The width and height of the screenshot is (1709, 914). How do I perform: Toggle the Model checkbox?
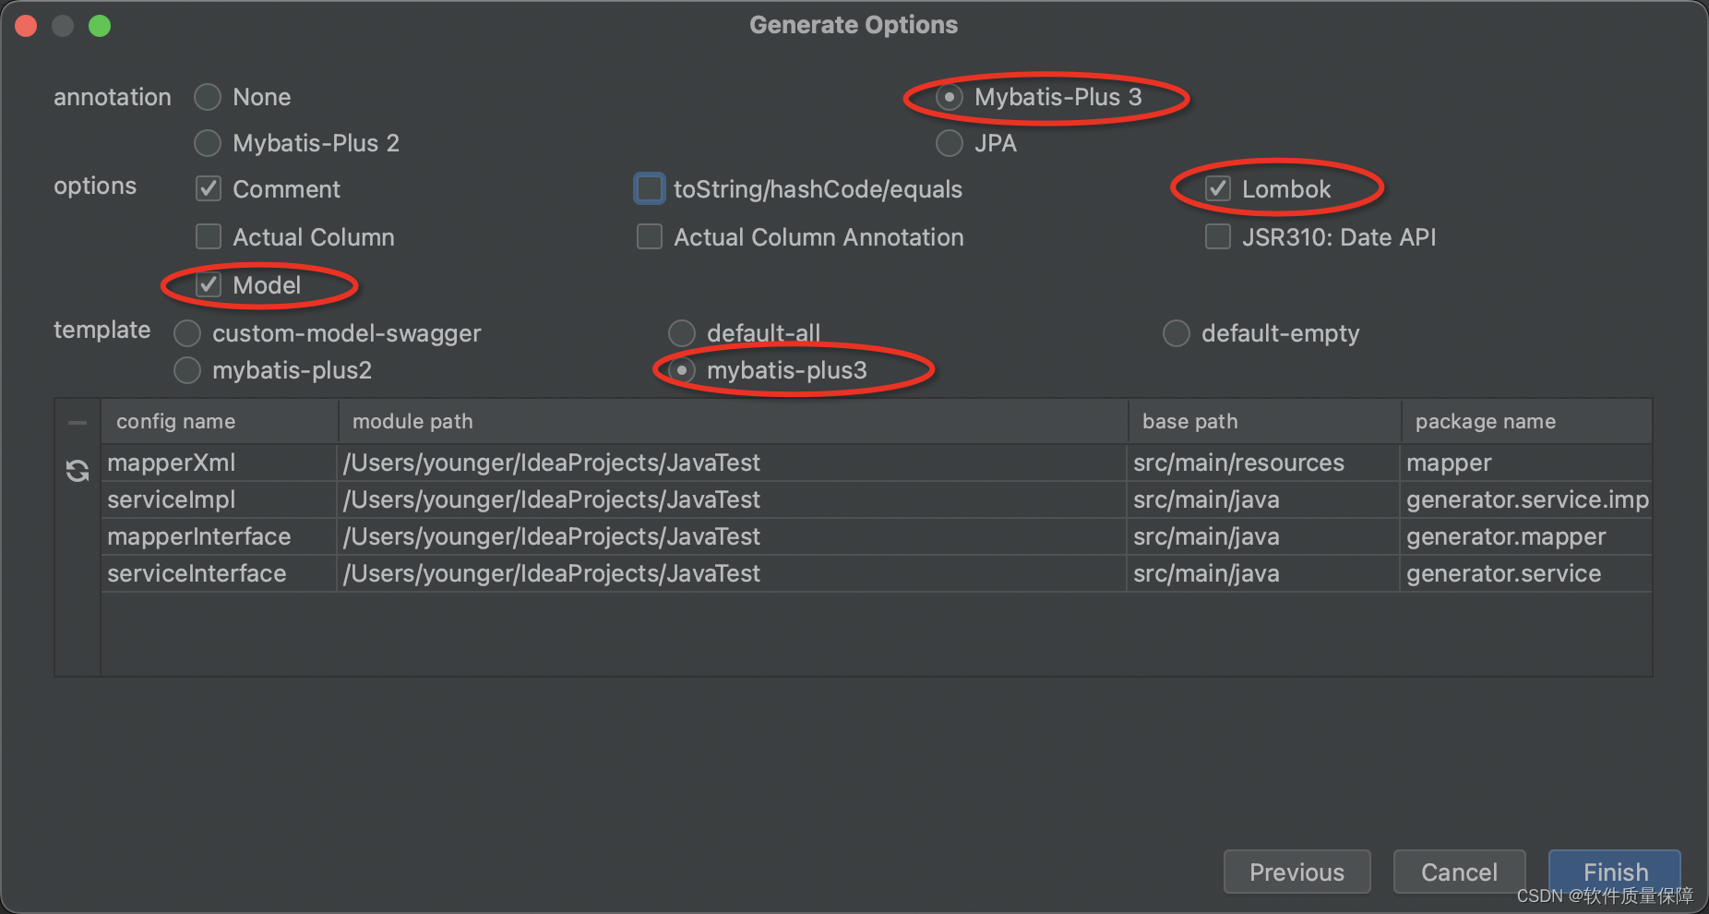209,285
